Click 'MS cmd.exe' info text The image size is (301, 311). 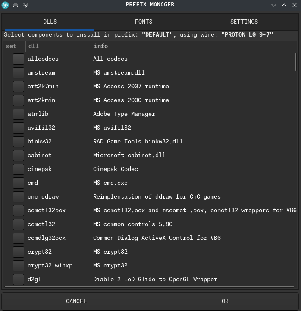[110, 183]
